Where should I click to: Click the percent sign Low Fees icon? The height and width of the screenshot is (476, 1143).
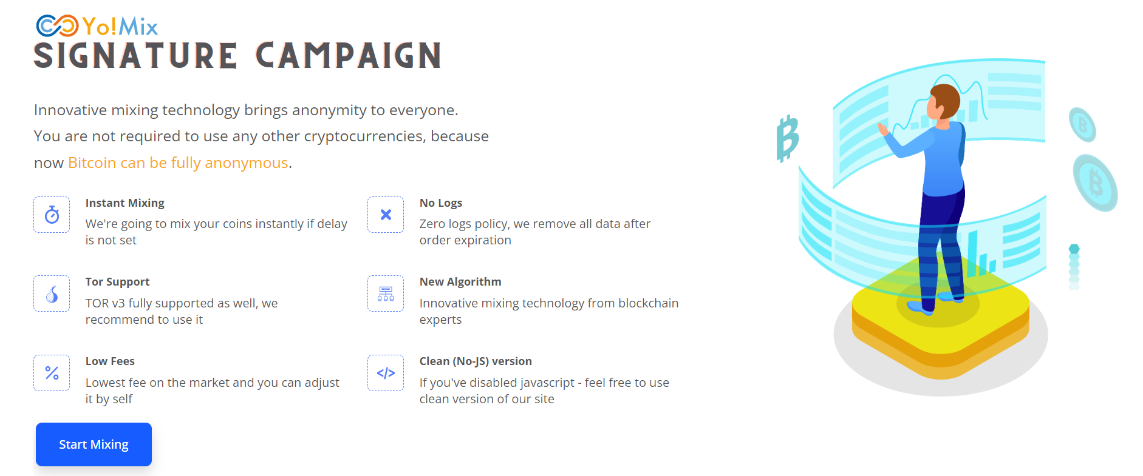click(52, 373)
